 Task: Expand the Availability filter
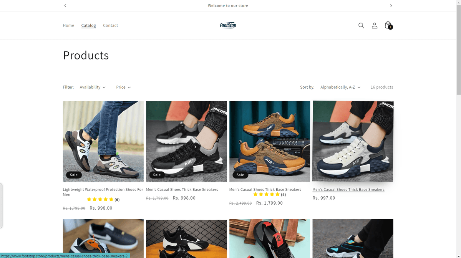[x=93, y=87]
